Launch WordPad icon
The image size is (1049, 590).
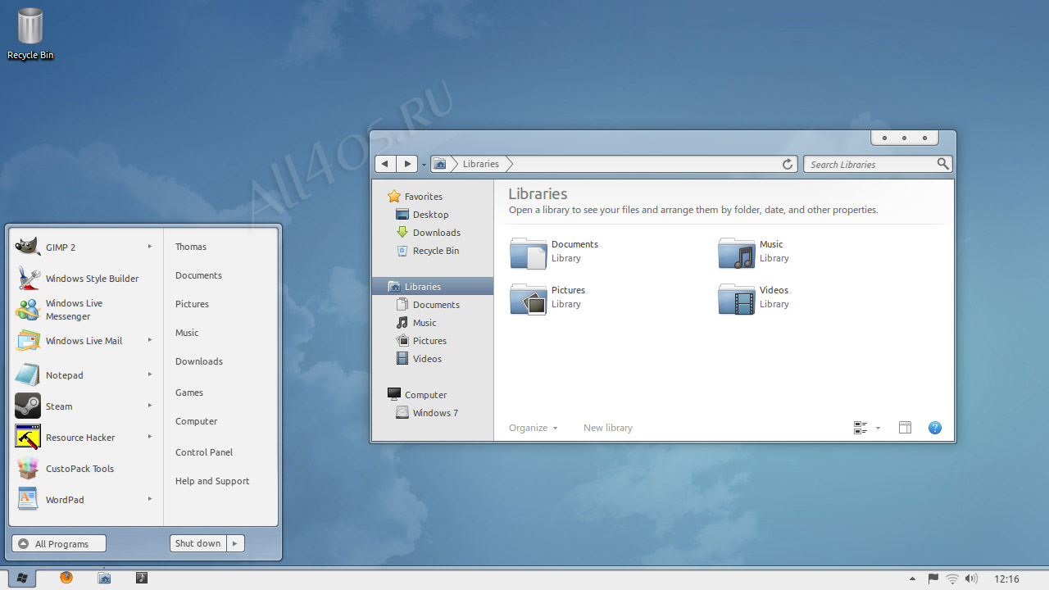(28, 499)
